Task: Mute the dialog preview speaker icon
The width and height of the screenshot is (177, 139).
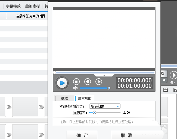Action: [x=75, y=88]
